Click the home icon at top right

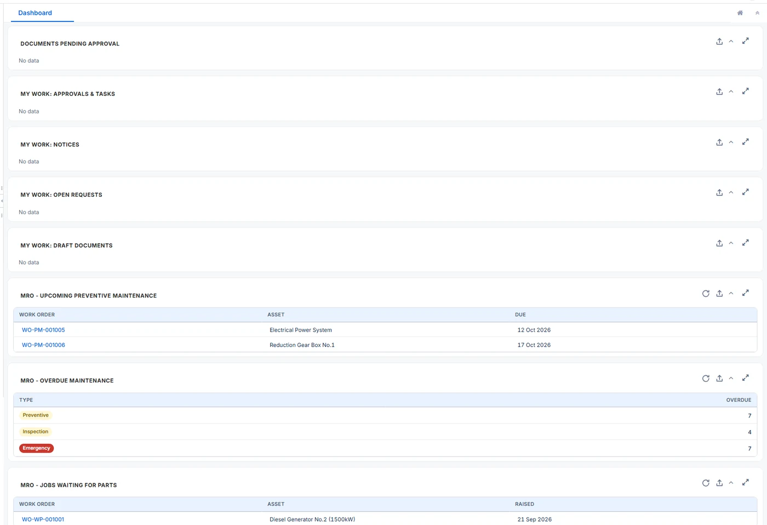point(740,13)
